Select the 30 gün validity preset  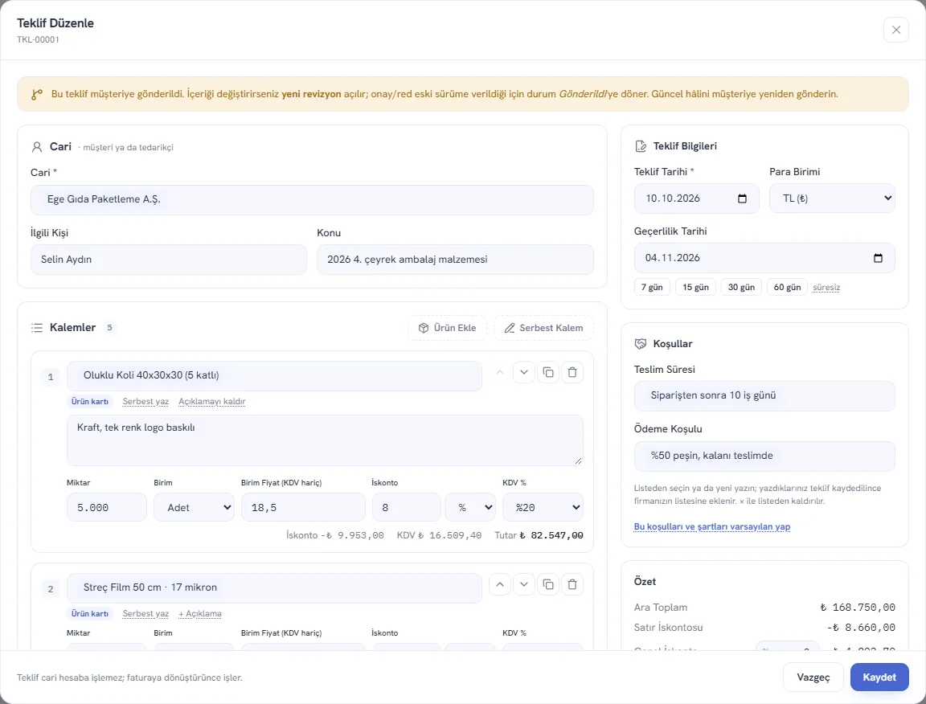pos(741,287)
